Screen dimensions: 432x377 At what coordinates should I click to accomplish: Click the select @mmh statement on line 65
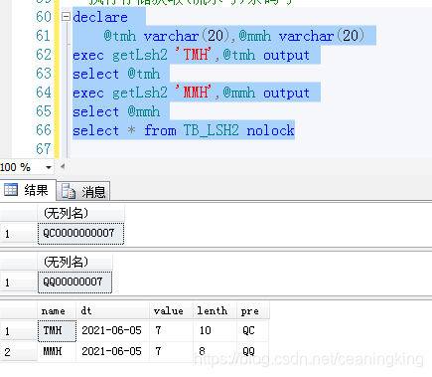[x=116, y=111]
